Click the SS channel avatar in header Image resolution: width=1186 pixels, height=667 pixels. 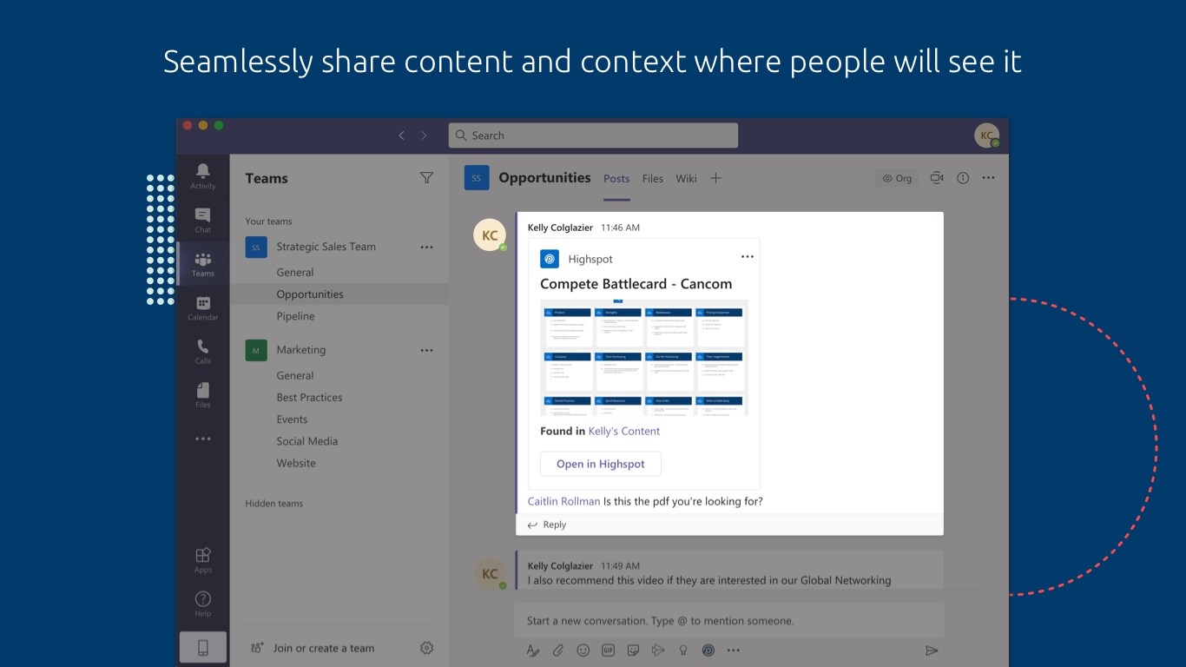click(476, 178)
